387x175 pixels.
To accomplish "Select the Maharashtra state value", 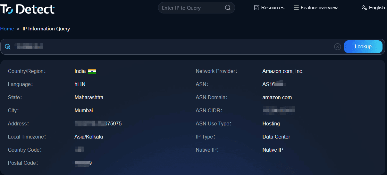I will [x=89, y=98].
